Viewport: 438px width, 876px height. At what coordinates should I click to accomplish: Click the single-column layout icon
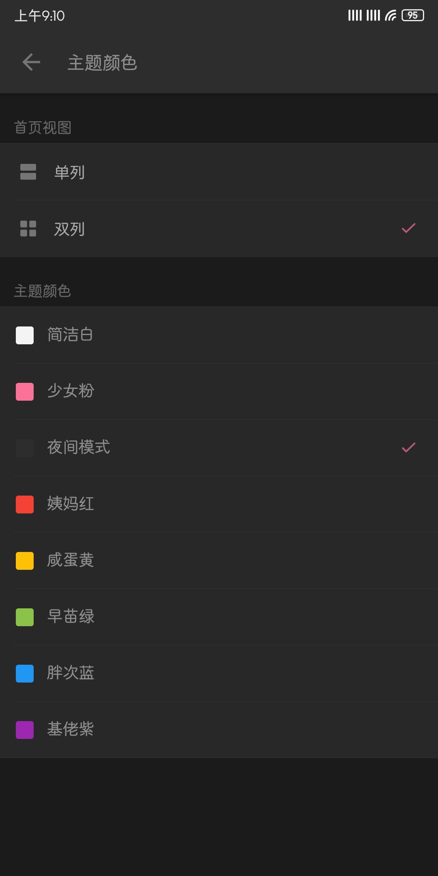[x=28, y=172]
